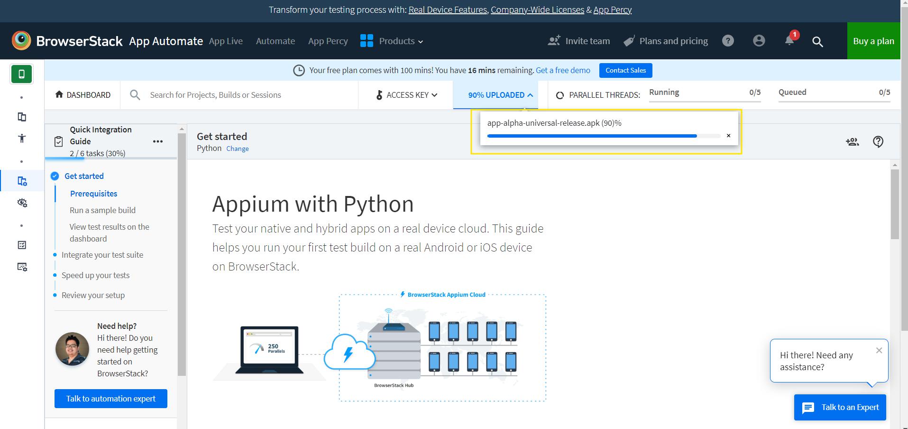Open the help question mark icon in header
This screenshot has width=908, height=429.
[x=728, y=41]
